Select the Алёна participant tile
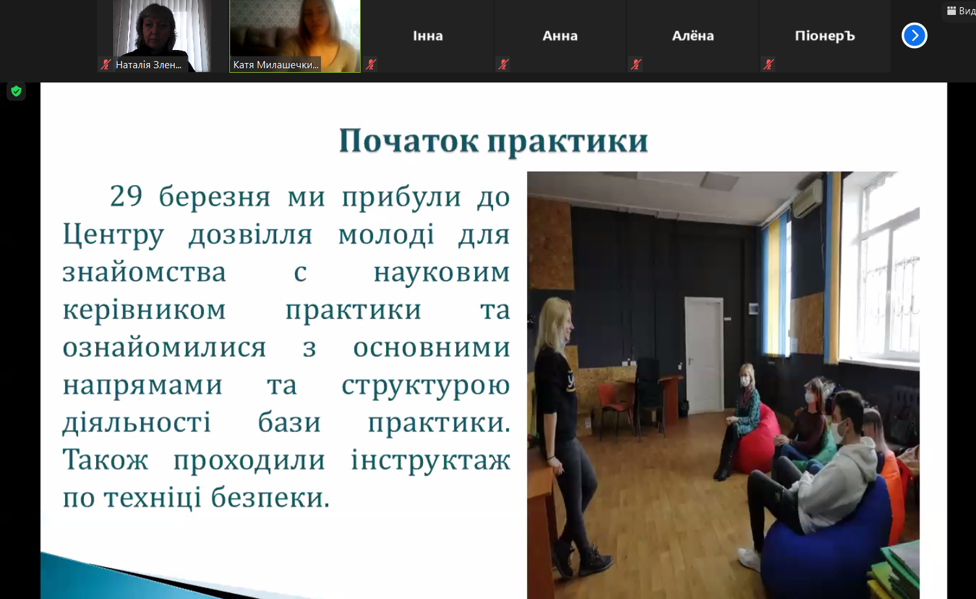This screenshot has height=599, width=976. [693, 36]
